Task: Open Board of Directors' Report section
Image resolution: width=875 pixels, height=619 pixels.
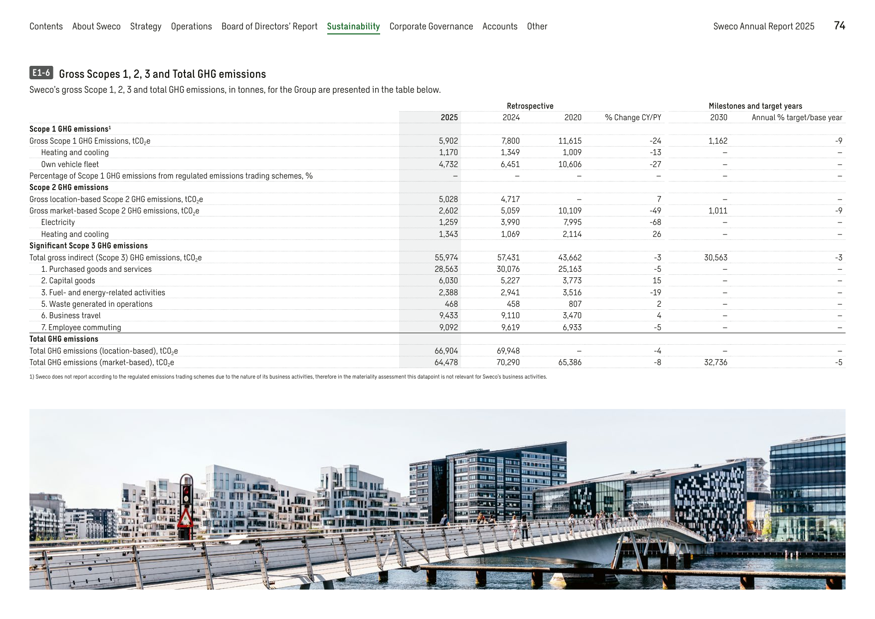Action: point(269,26)
